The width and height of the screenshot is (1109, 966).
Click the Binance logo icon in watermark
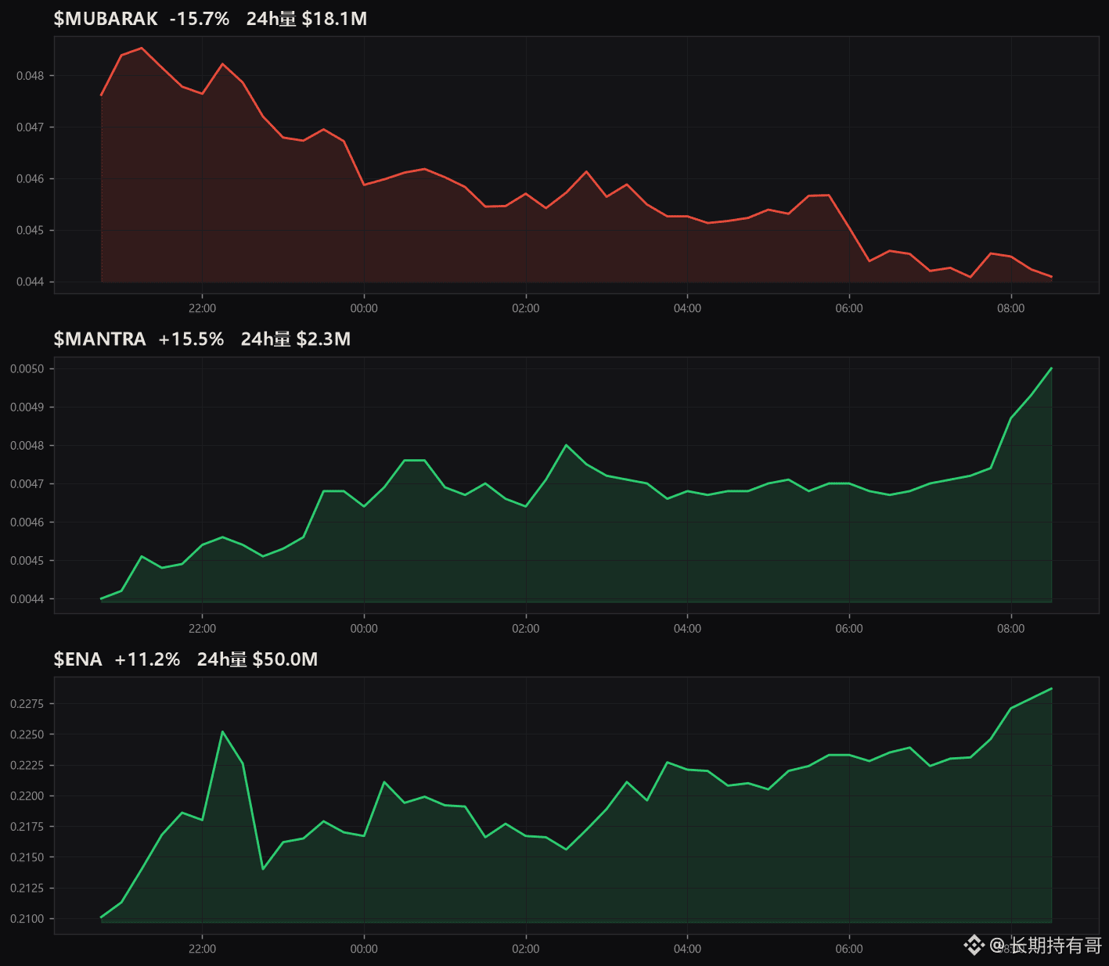pyautogui.click(x=974, y=946)
